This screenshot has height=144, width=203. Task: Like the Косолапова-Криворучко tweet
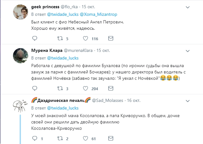[x=85, y=138]
